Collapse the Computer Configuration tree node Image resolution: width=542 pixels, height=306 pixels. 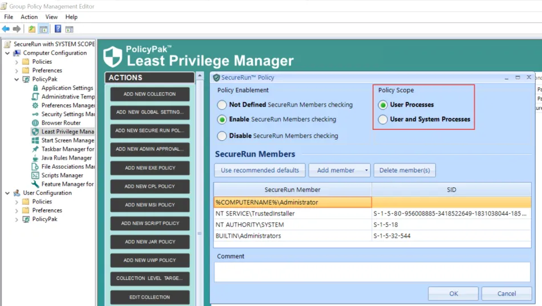pyautogui.click(x=7, y=53)
